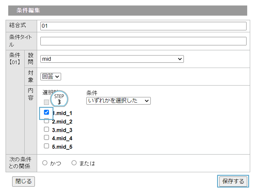The image size is (260, 193).
Task: Expand the 対象 dropdown showing 回答
Action: (51, 77)
